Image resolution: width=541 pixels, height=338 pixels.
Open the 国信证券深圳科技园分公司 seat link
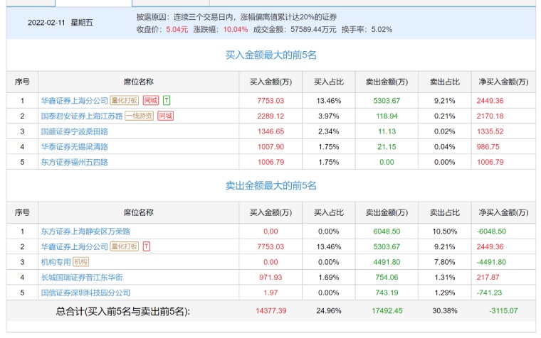pyautogui.click(x=85, y=293)
